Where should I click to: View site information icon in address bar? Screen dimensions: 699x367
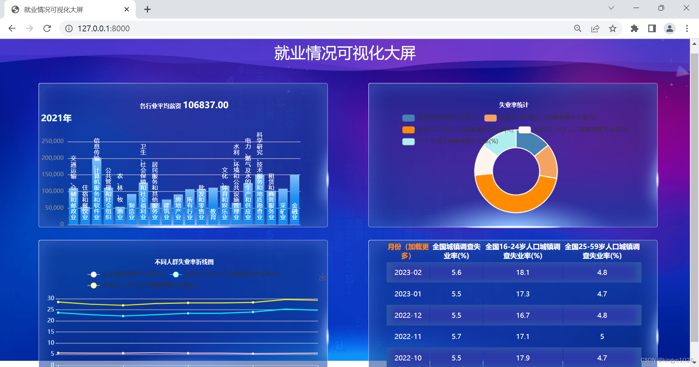(x=69, y=28)
